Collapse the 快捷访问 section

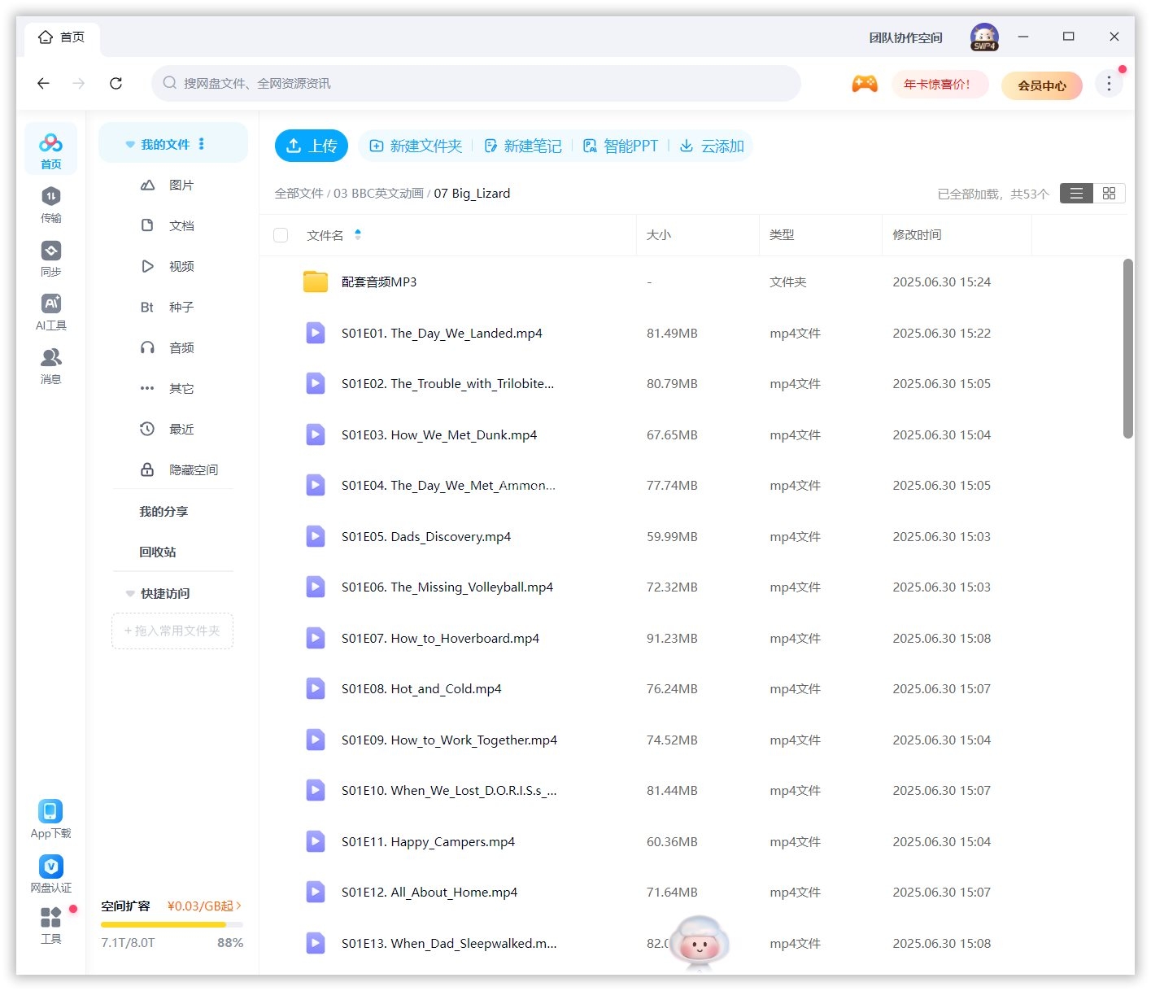[x=130, y=594]
